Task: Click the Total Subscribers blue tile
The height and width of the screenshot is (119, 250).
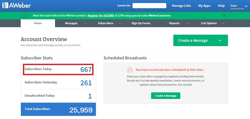Action: point(58,109)
